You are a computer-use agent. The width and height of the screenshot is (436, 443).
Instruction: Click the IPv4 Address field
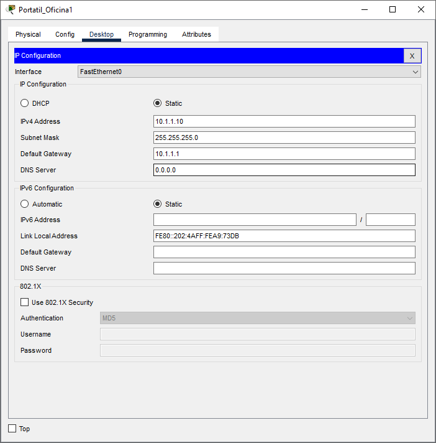284,121
